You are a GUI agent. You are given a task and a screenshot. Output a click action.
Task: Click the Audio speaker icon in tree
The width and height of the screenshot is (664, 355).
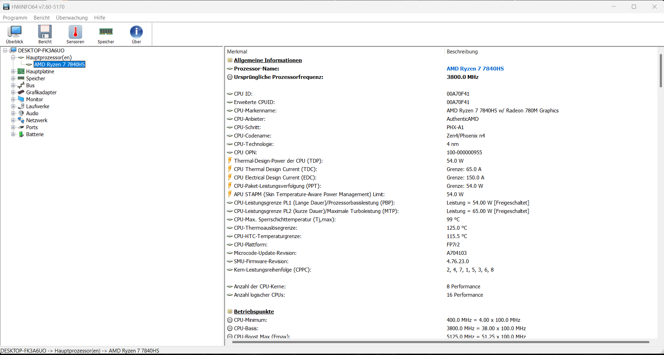click(21, 113)
